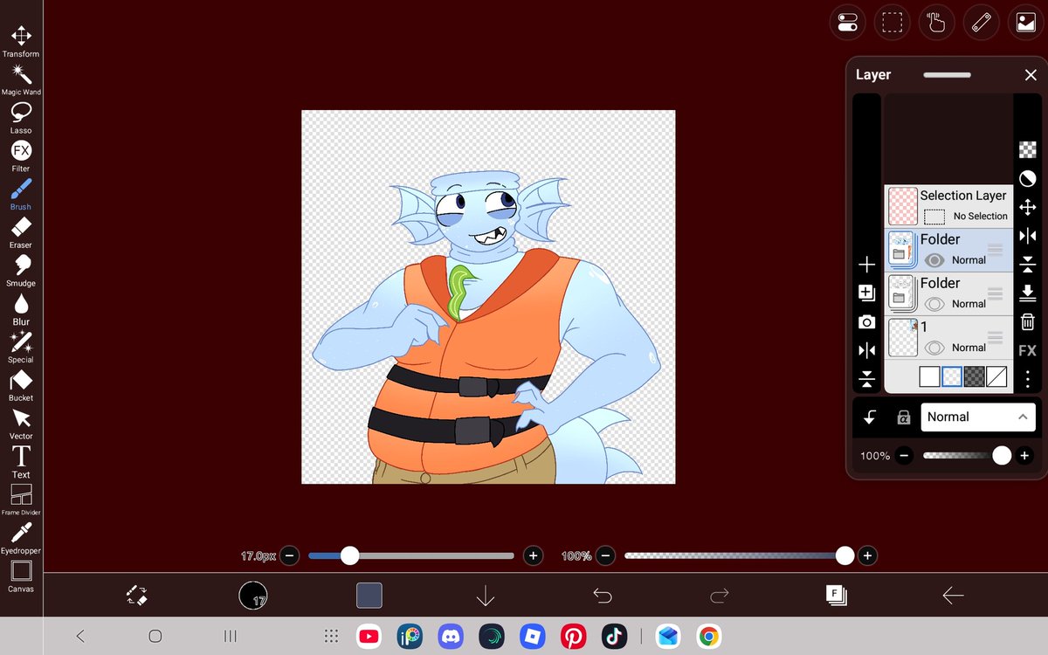Select the dark transparent checker background
The height and width of the screenshot is (655, 1048).
974,376
